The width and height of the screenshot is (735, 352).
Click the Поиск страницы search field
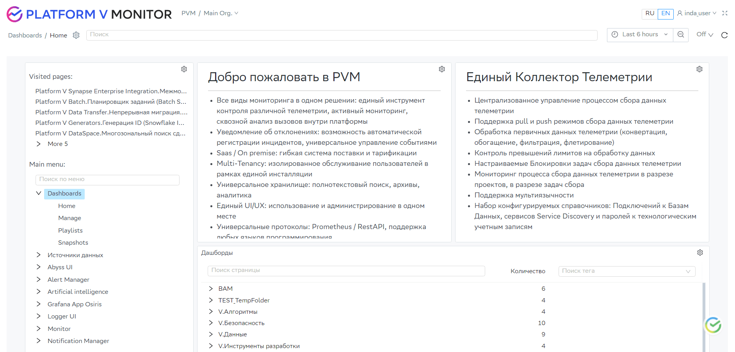coord(346,271)
